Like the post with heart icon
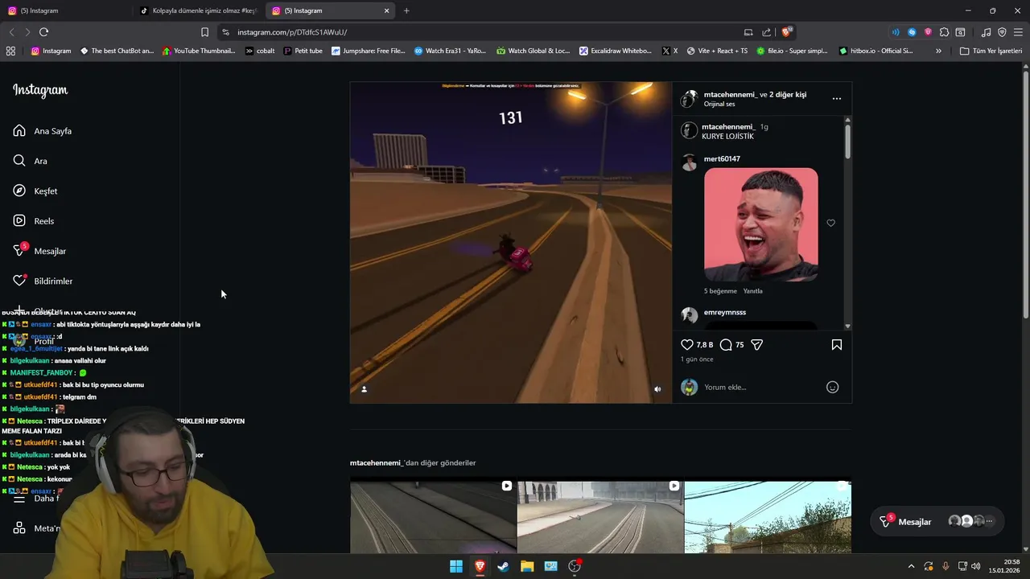1030x579 pixels. click(x=687, y=344)
